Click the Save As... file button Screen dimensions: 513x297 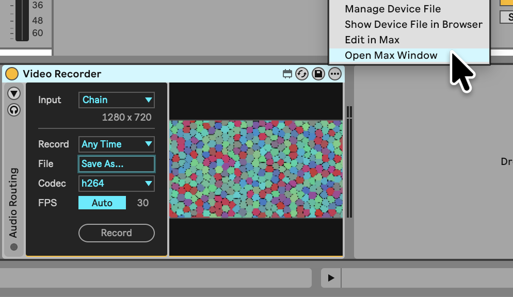coord(116,164)
